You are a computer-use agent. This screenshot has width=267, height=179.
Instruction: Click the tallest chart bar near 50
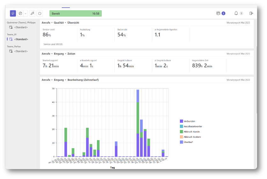[138, 123]
